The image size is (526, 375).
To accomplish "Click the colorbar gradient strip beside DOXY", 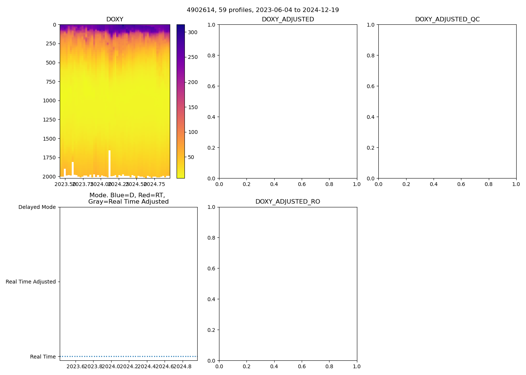I will click(x=180, y=101).
